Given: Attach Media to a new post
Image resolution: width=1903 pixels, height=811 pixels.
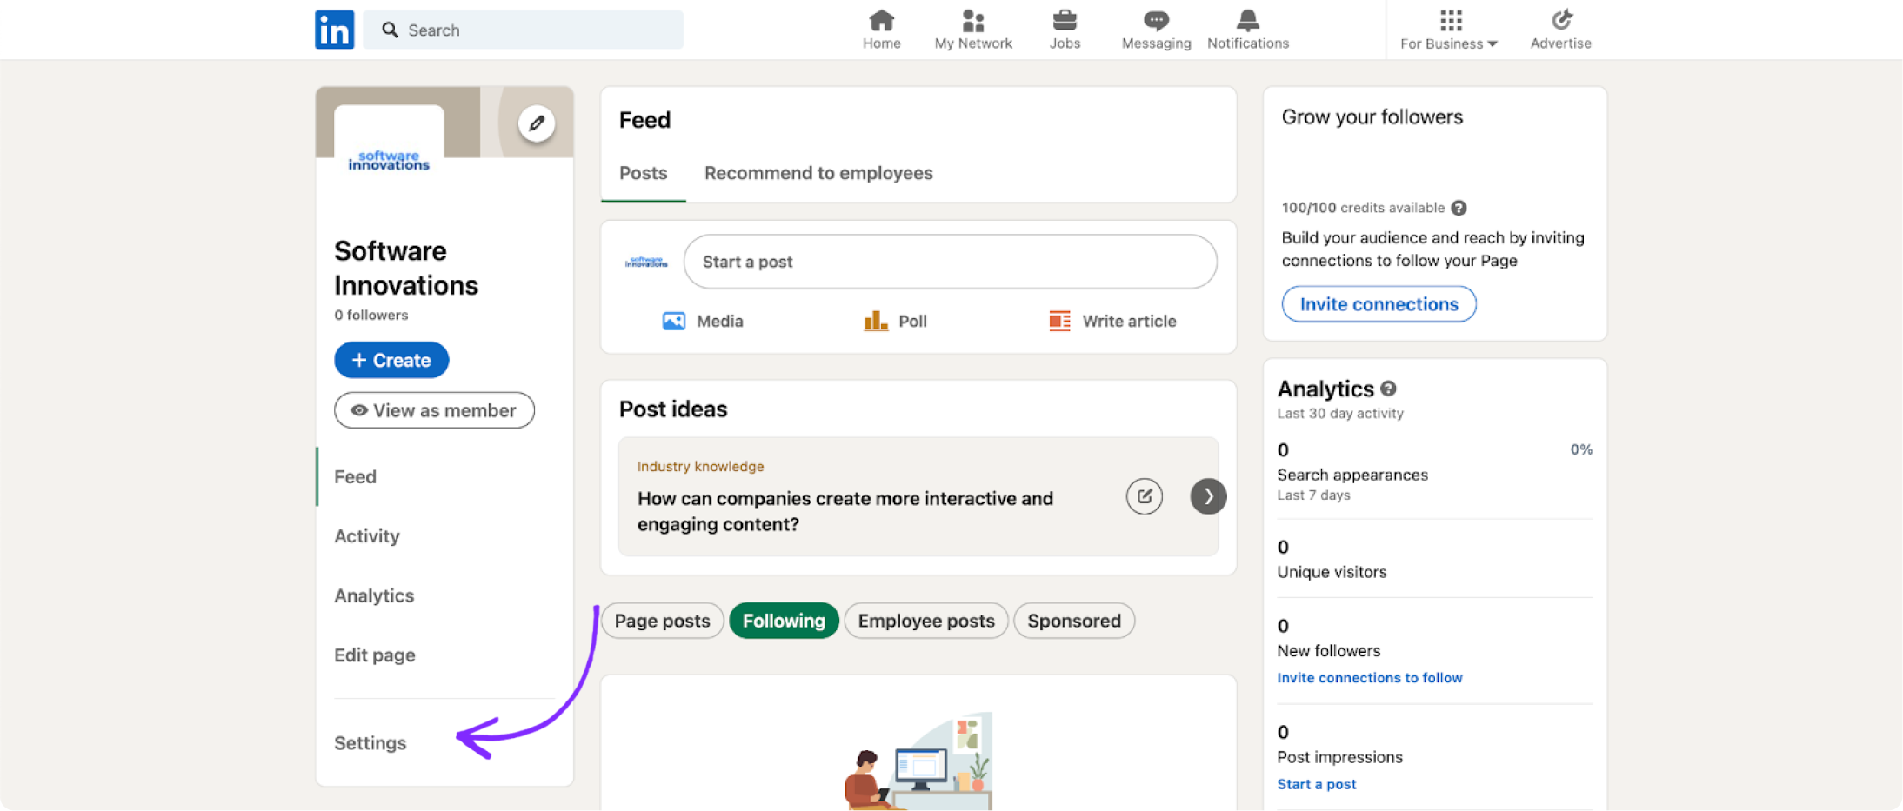Looking at the screenshot, I should tap(703, 321).
